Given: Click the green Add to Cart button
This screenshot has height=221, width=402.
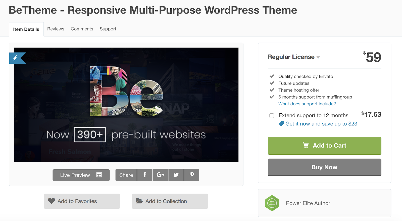Looking at the screenshot, I should coord(325,145).
